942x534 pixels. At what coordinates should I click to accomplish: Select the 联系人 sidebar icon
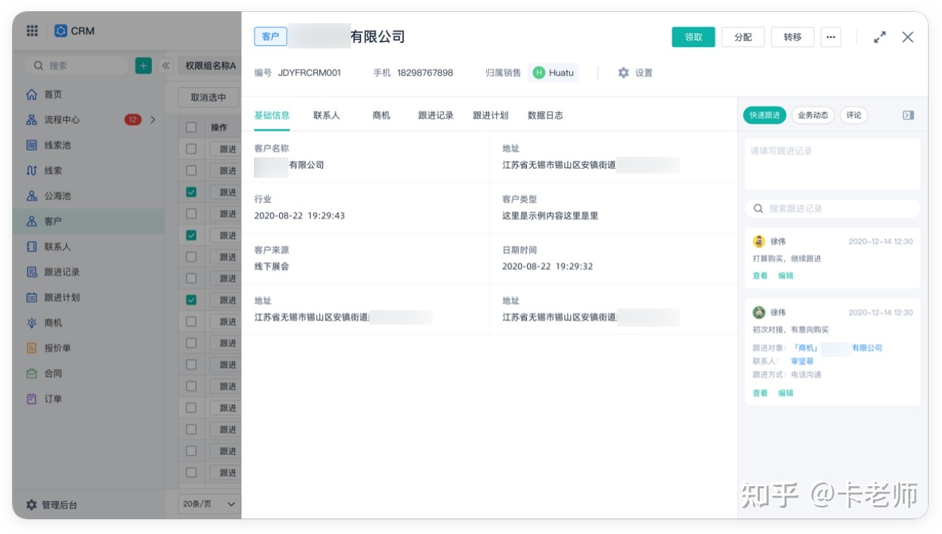(x=32, y=247)
